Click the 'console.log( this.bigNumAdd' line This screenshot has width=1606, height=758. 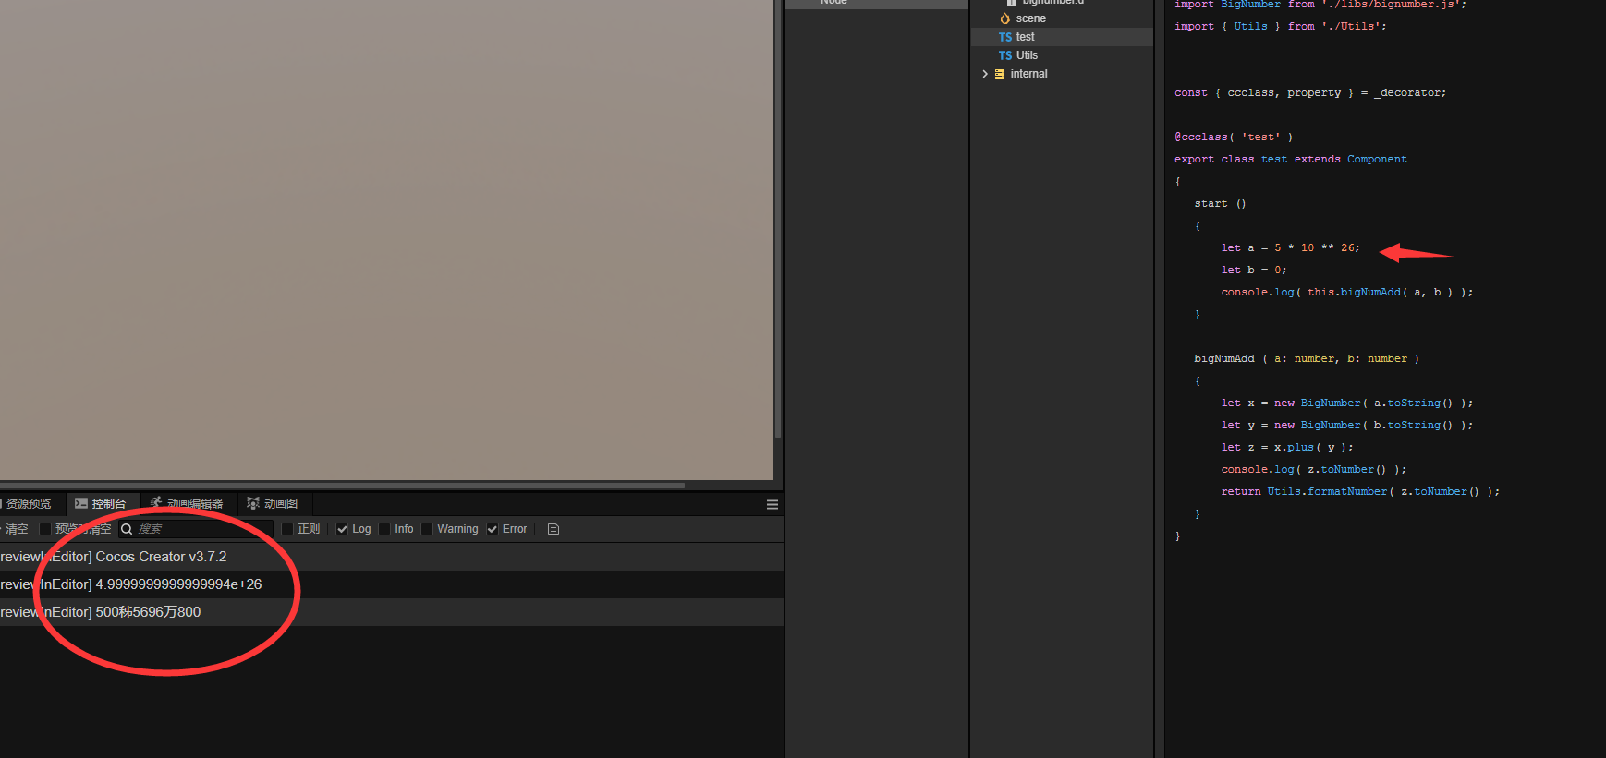click(x=1347, y=292)
